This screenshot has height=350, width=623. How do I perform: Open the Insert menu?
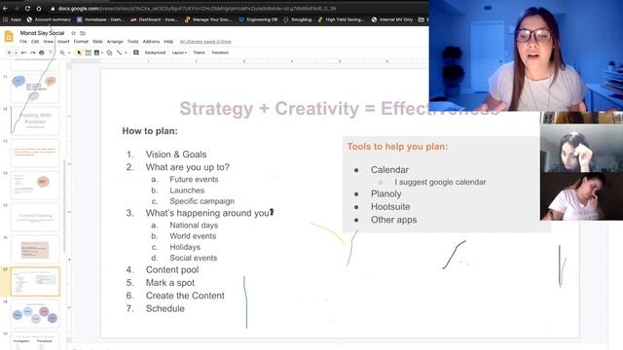click(63, 41)
